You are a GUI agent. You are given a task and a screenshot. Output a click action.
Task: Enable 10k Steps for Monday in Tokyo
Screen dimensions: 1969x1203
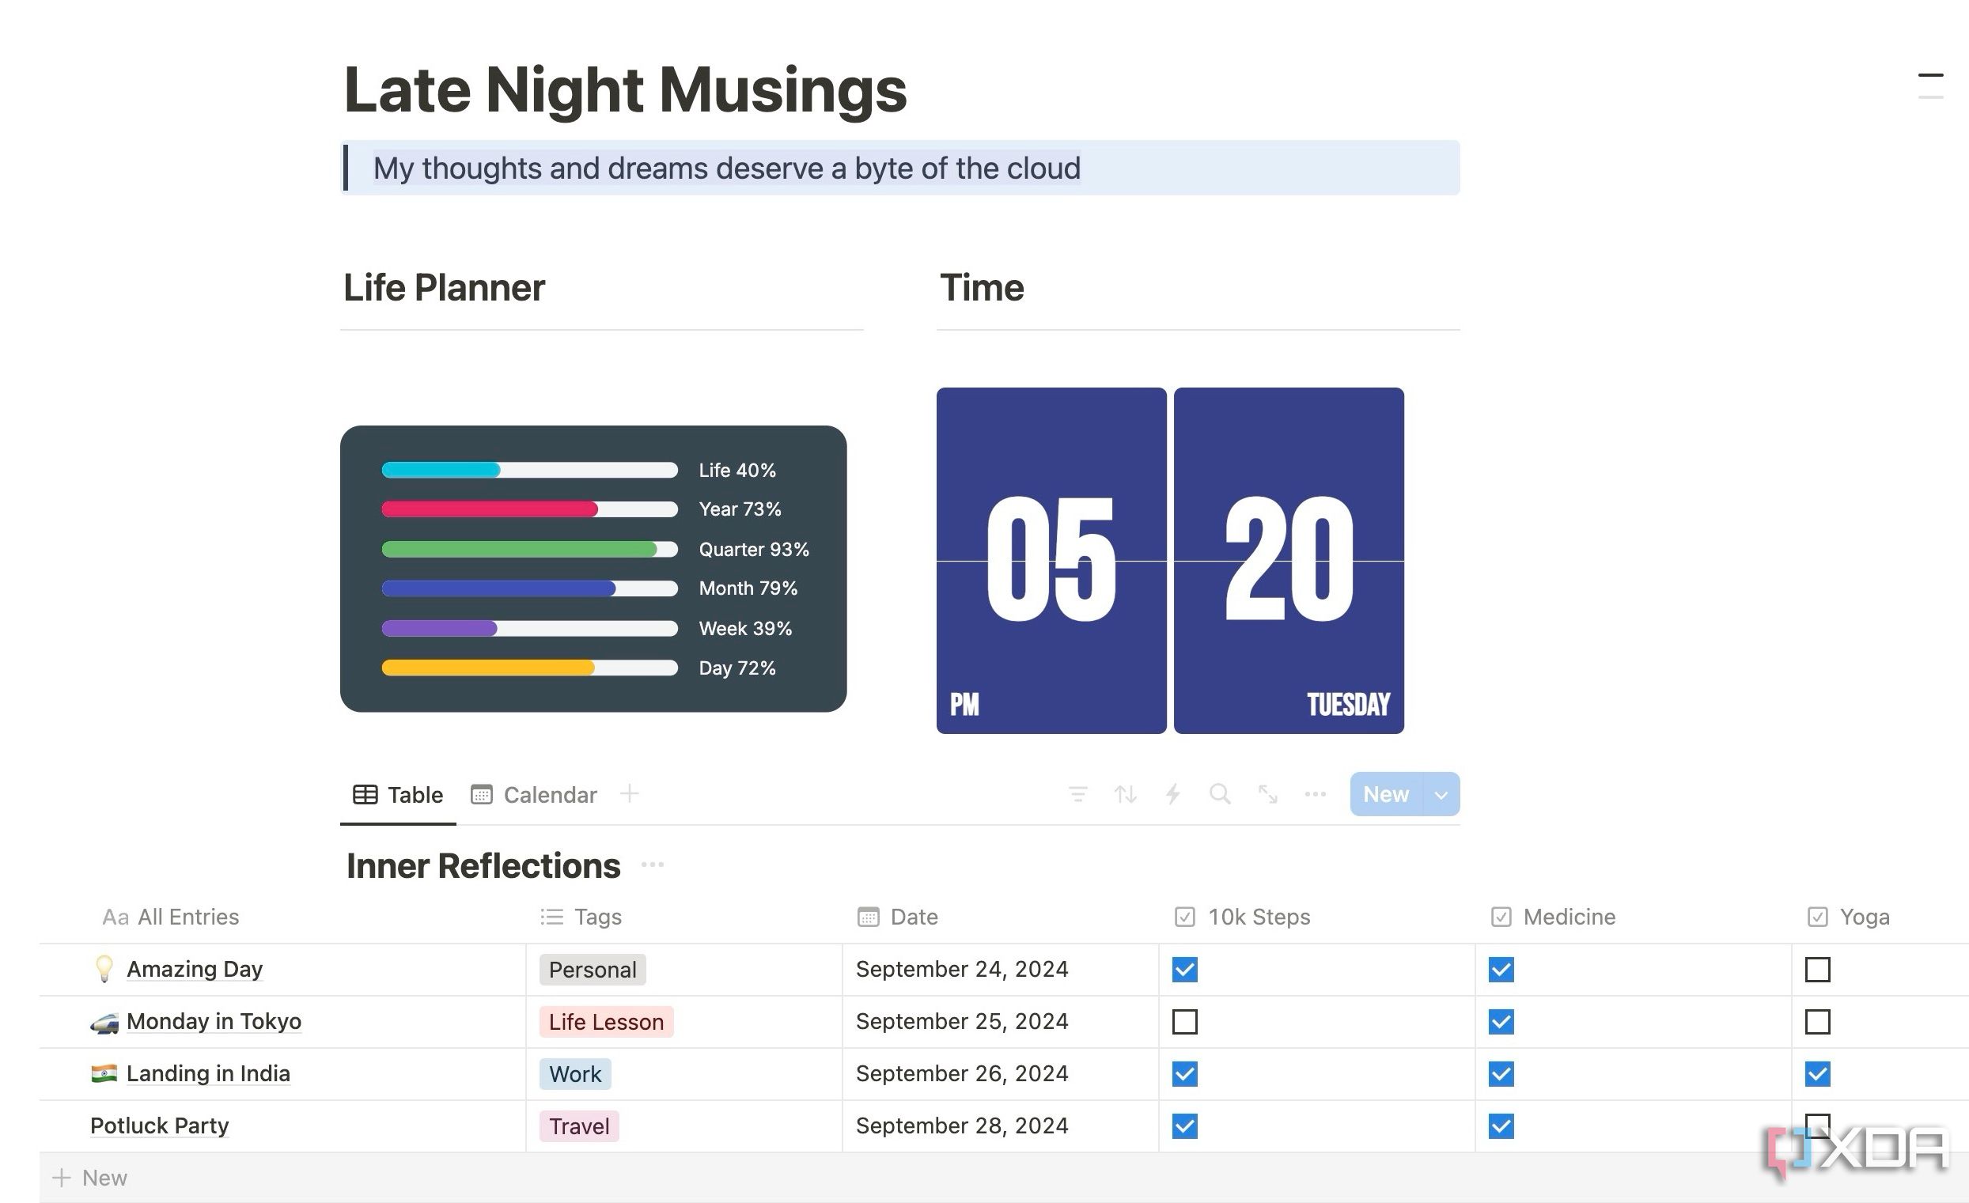[1184, 1020]
